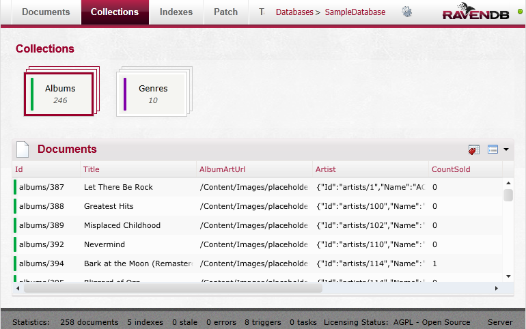
Task: Open the Collections tab
Action: pos(115,12)
